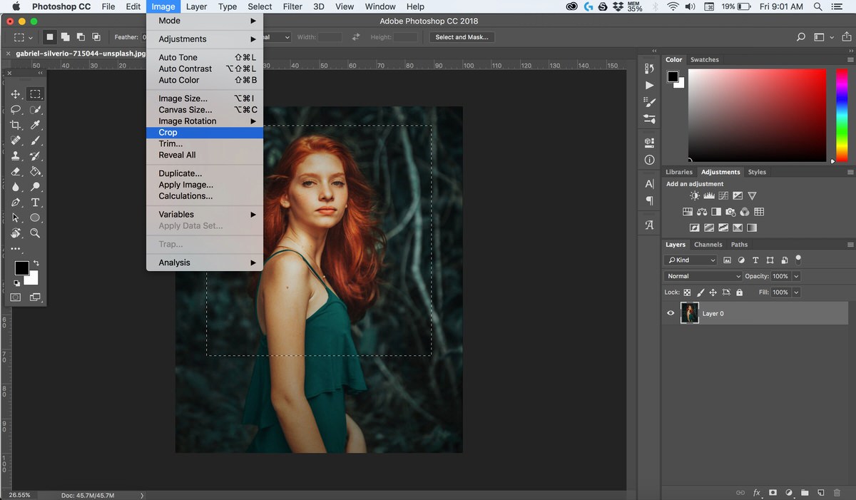Viewport: 856px width, 500px height.
Task: Choose Canvas Size from Image menu
Action: coord(205,110)
